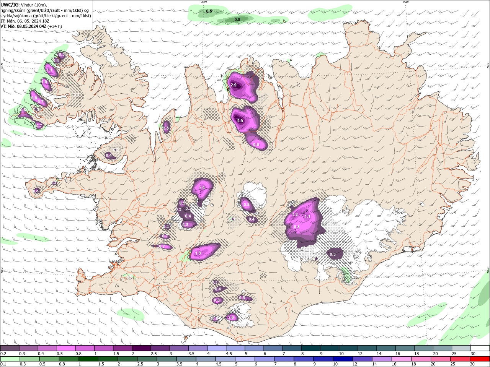
Task: Click the 15W longitude label
Action: tap(406, 2)
